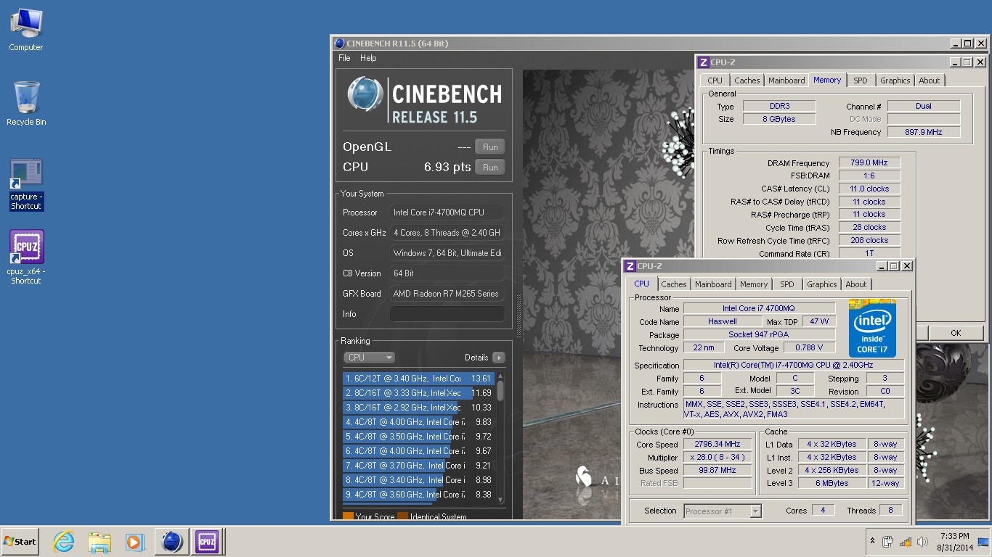
Task: Select ranking entry 4. 4C/8T @ 4.00 GHz
Action: pyautogui.click(x=419, y=422)
